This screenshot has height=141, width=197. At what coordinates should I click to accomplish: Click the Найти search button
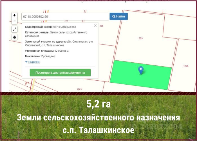coord(118,16)
